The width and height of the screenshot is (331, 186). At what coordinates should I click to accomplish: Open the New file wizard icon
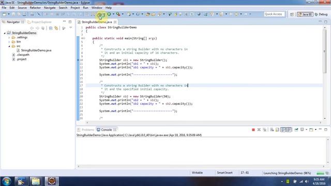(4, 14)
